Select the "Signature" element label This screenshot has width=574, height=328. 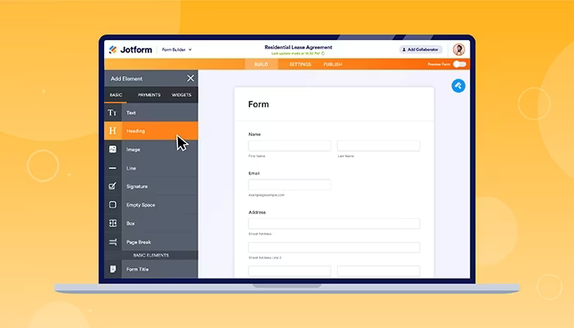tap(137, 187)
